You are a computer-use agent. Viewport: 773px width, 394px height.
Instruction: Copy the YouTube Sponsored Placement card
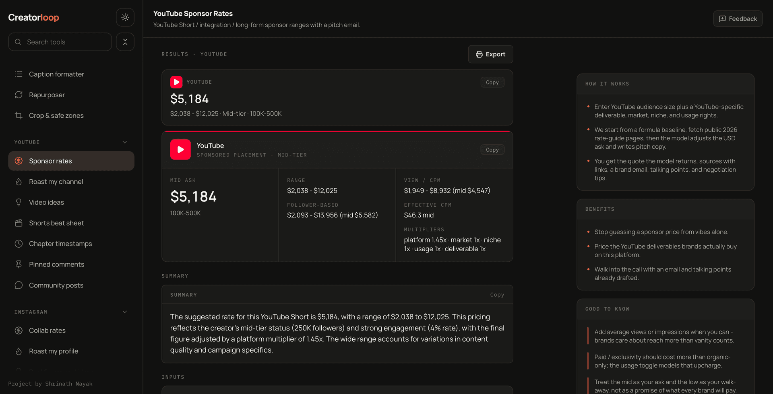click(x=492, y=150)
